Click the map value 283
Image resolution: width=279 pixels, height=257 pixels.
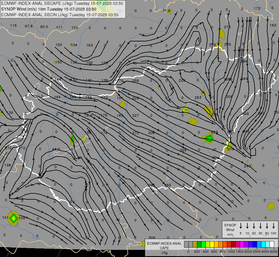198,98
